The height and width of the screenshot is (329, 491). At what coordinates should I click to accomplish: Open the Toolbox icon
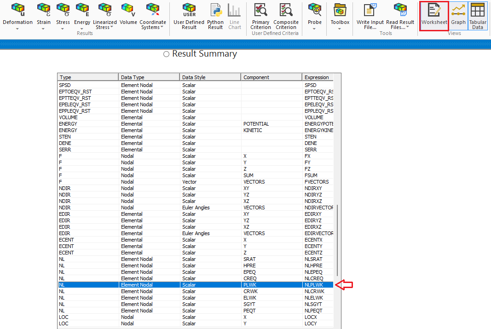coord(340,10)
